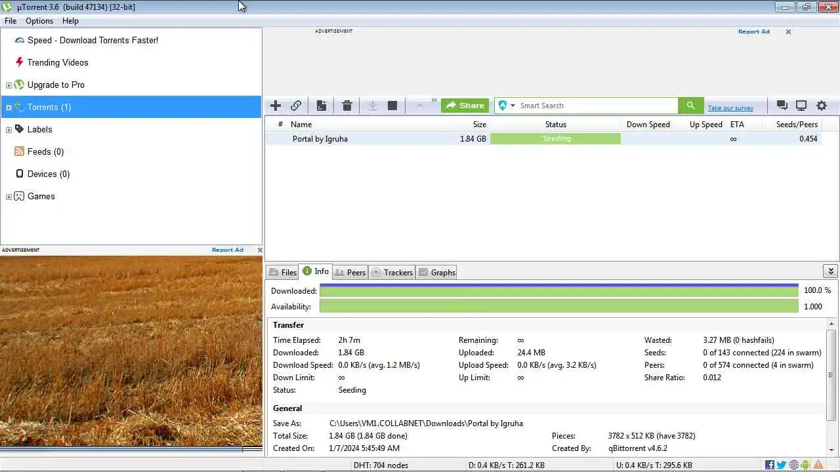This screenshot has height=472, width=840.
Task: Open the File menu
Action: 10,21
